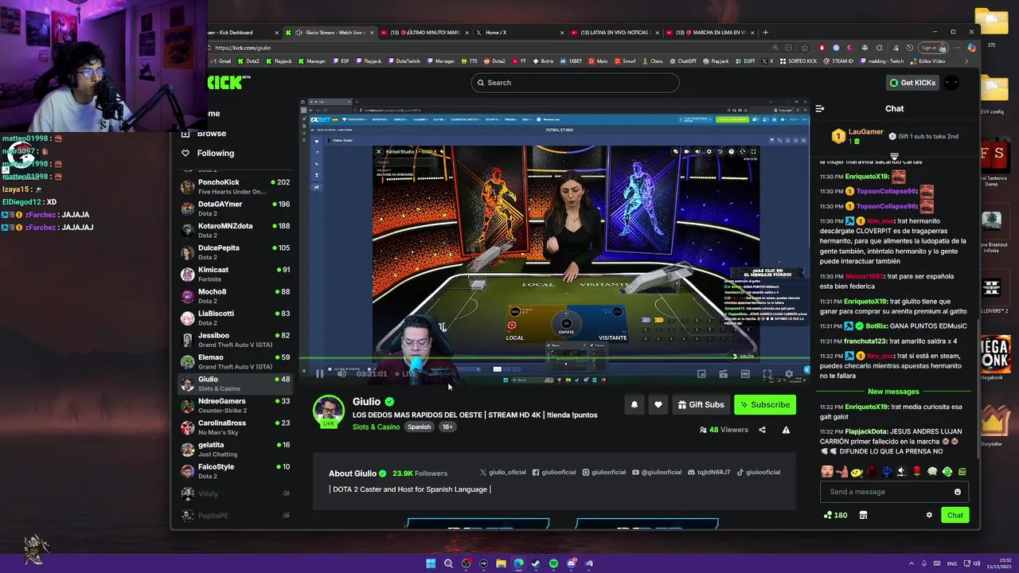The height and width of the screenshot is (573, 1019).
Task: Open gelatita Just Chatting channel
Action: [236, 450]
